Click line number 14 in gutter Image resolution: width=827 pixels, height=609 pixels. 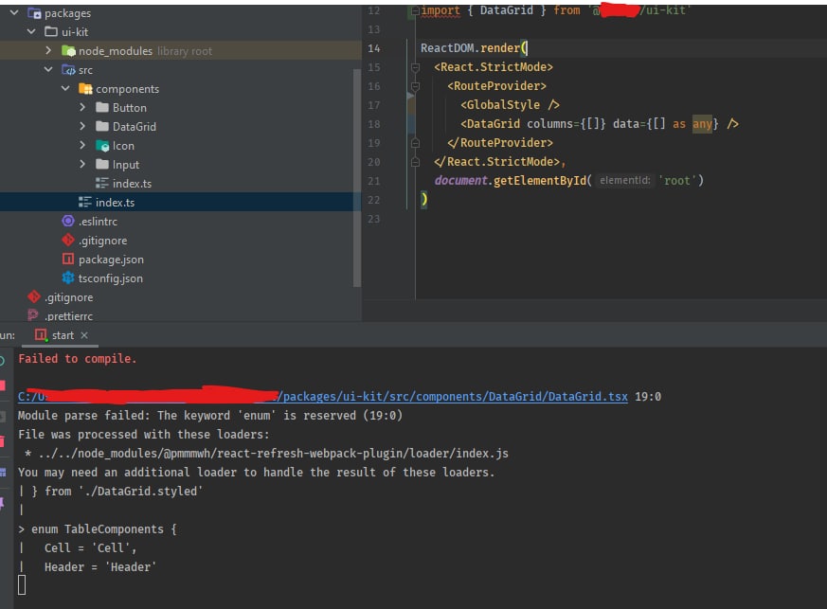click(x=373, y=48)
